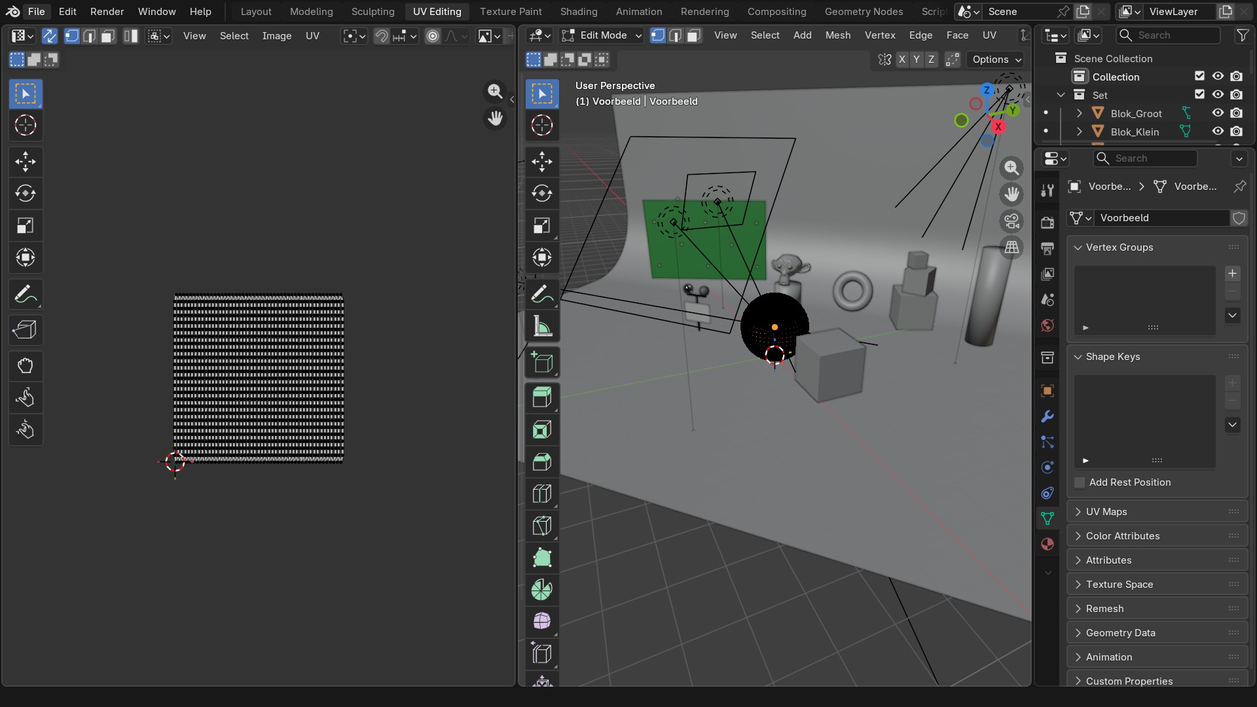Open the Edit Mode dropdown
Screen dimensions: 1257x707
point(602,35)
